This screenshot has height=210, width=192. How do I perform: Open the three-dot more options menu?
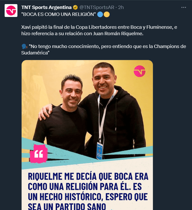tap(184, 7)
